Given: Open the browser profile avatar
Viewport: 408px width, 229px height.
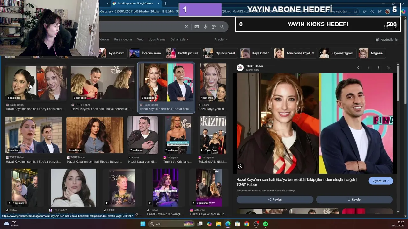Looking at the screenshot, I should point(388,11).
